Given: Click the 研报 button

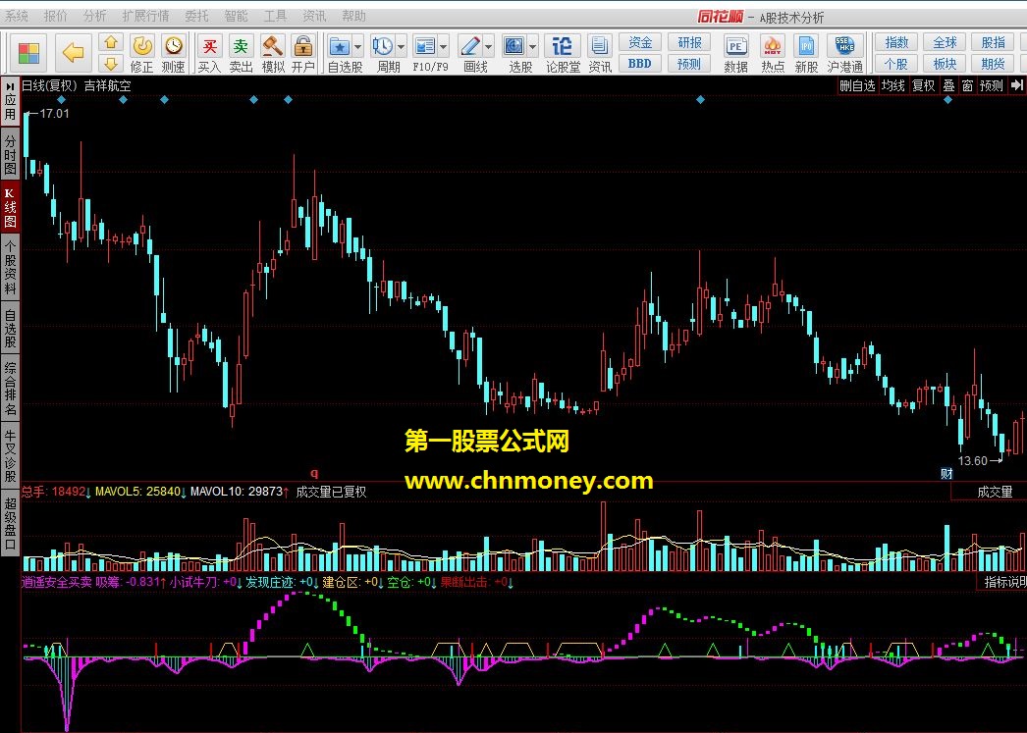Looking at the screenshot, I should 689,42.
